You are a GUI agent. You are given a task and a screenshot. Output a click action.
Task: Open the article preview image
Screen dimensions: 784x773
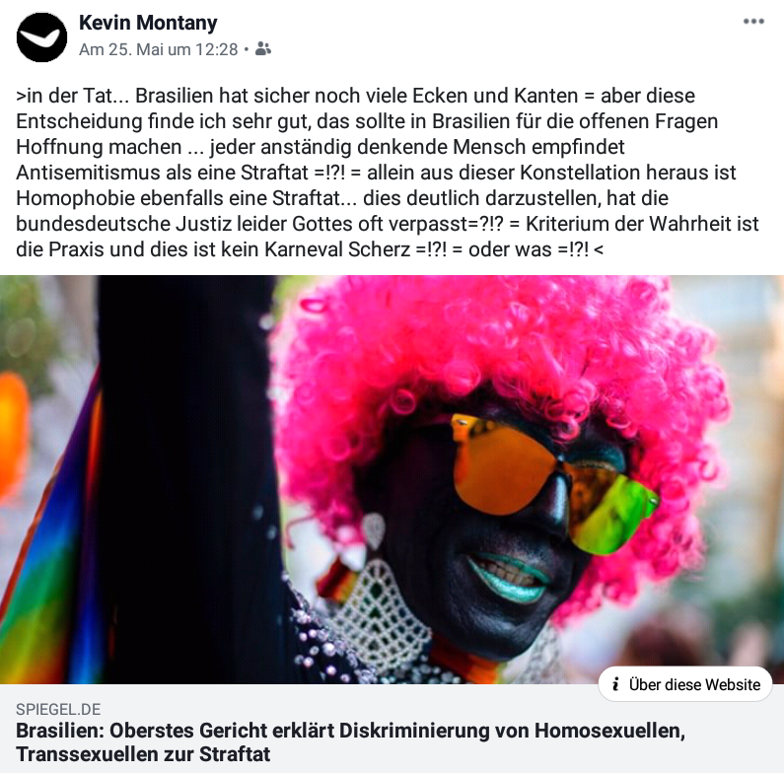point(392,479)
